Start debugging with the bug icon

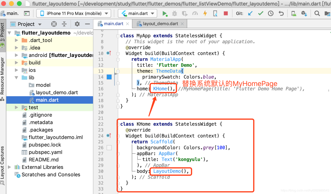click(175, 13)
